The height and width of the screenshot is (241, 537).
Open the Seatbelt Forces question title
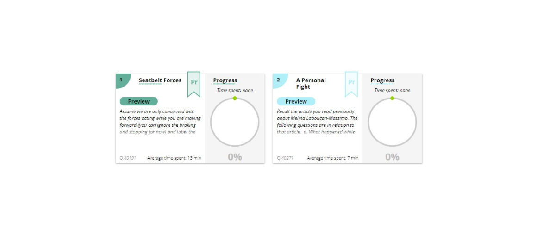160,80
